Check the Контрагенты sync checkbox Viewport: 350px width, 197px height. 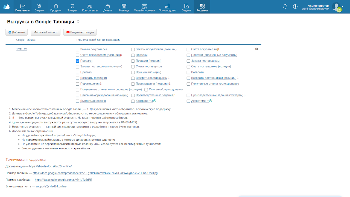click(133, 101)
